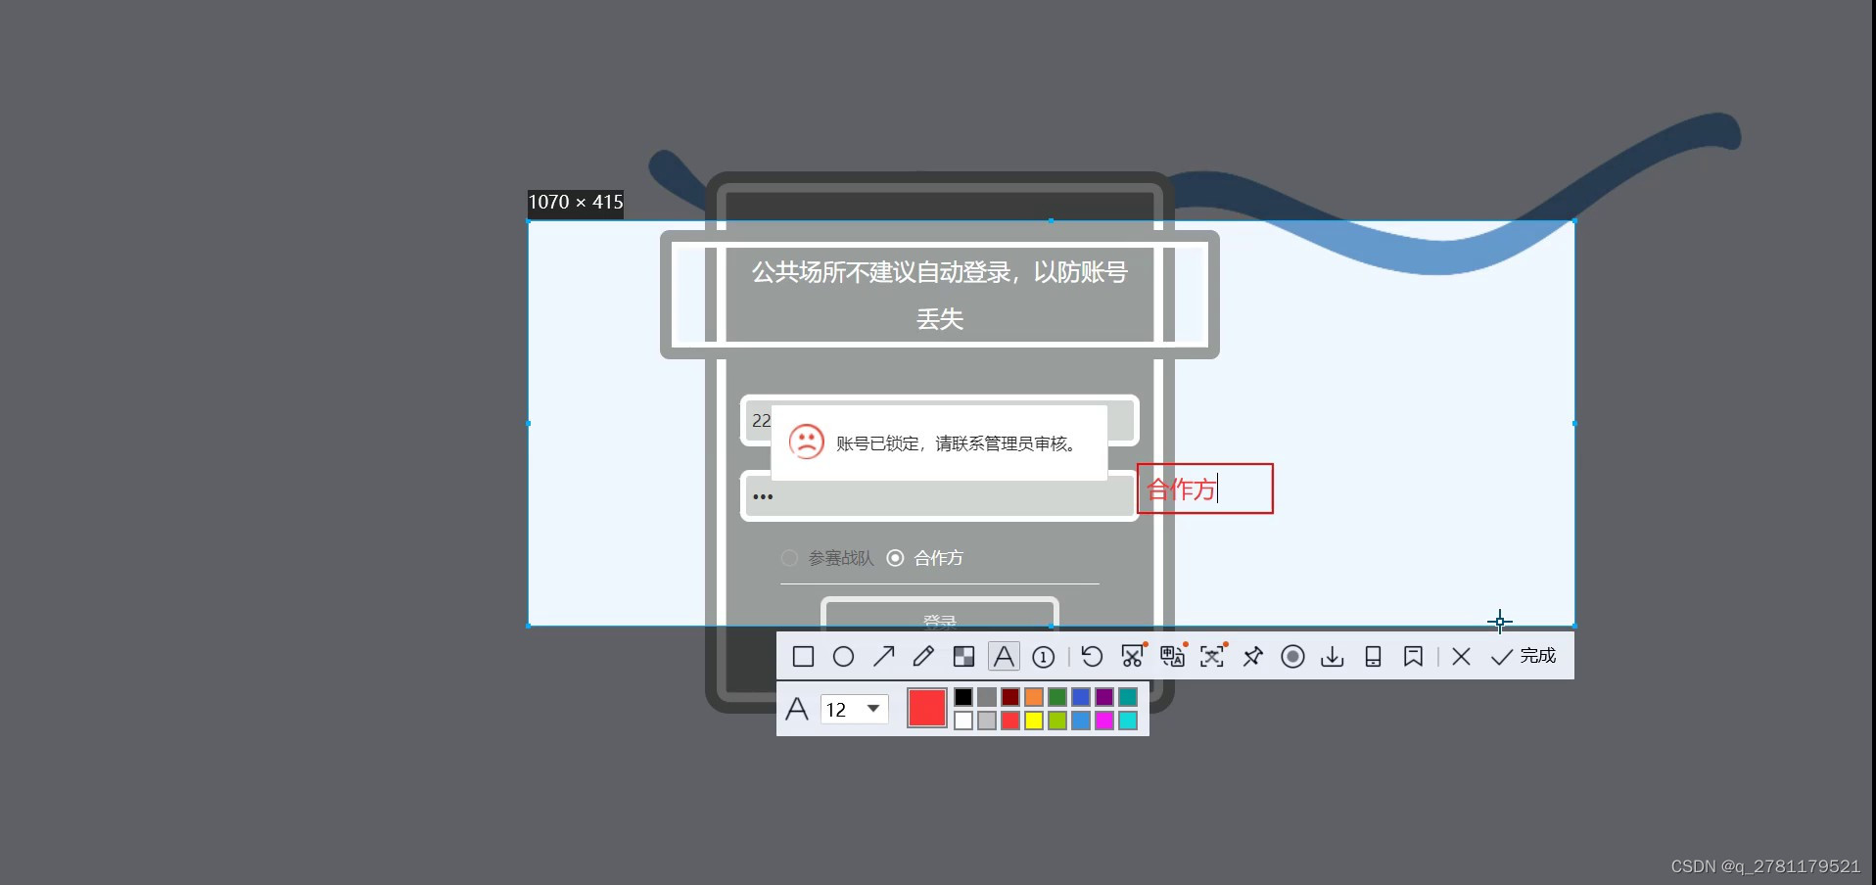Viewport: 1876px width, 885px height.
Task: Translate the captured screenshot text
Action: click(1173, 656)
